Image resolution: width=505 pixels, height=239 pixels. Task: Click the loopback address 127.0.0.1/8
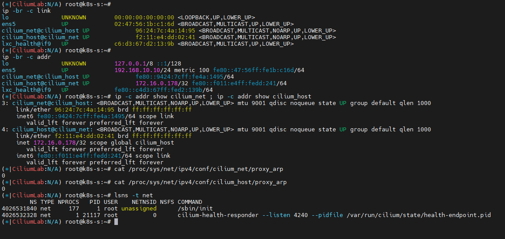click(130, 64)
